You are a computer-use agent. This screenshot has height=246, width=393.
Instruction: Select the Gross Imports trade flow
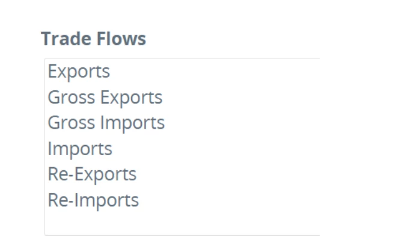point(106,123)
